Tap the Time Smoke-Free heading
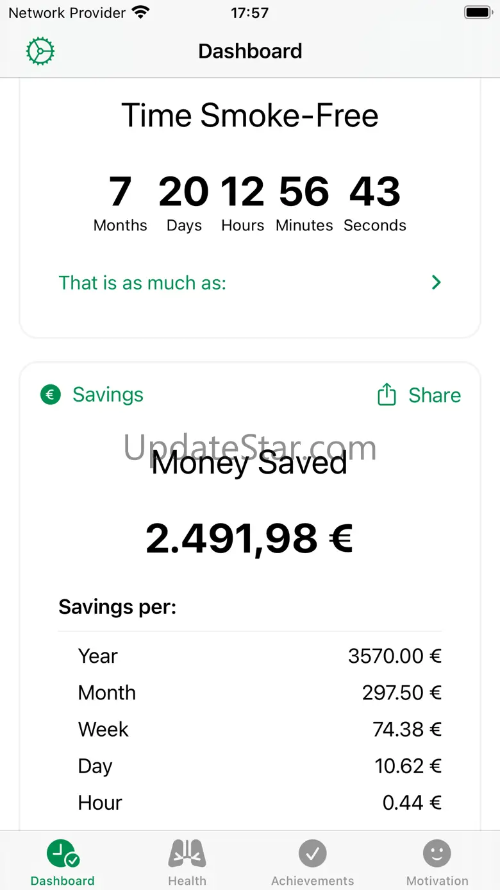Image resolution: width=500 pixels, height=890 pixels. tap(250, 116)
